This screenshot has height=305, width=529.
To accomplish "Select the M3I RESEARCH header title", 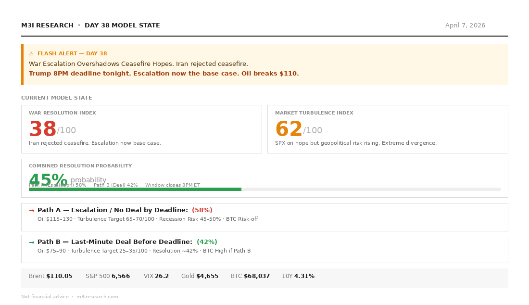I will (x=47, y=25).
